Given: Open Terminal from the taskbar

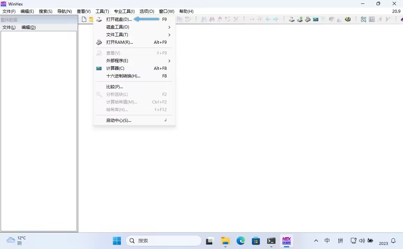Looking at the screenshot, I should (x=271, y=241).
